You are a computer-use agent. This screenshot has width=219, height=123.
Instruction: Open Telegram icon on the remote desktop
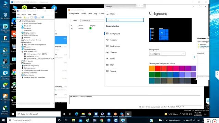[x=54, y=8]
